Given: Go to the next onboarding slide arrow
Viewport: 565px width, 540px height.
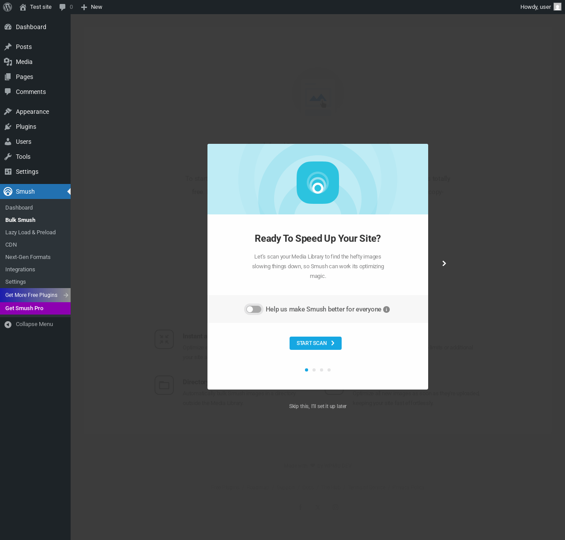Looking at the screenshot, I should point(444,263).
